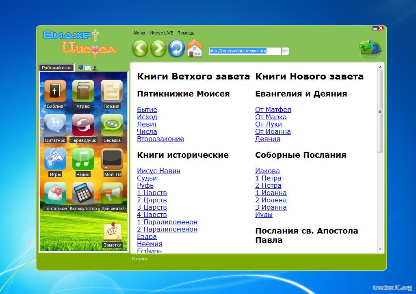Viewport: 416px width, 294px height.
Task: Open the Калькулятор icon
Action: 83,193
